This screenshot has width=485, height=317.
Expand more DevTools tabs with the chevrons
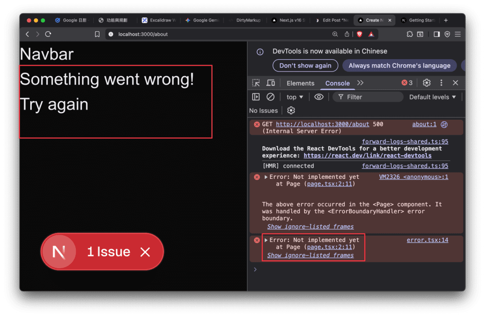coord(360,83)
